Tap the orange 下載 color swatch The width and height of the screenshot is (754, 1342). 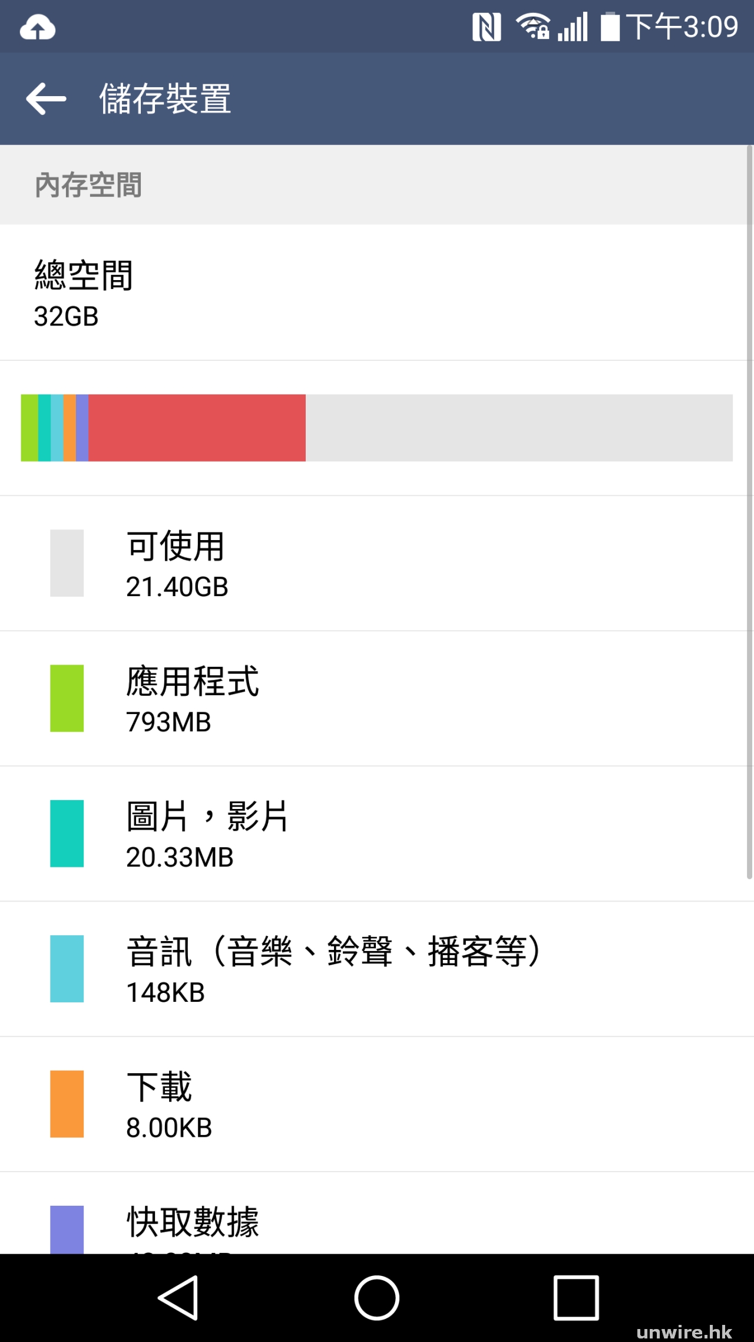(67, 1104)
